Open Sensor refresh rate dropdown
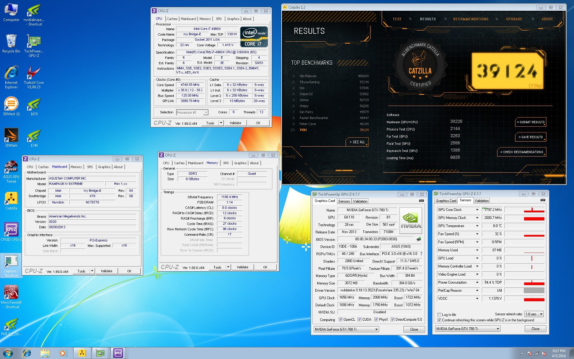Screen dimensions: 574x359 (x=534, y=314)
